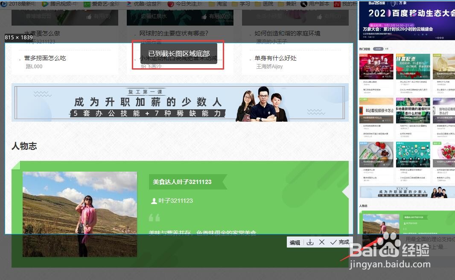Viewport: 455px width, 280px height.
Task: Open article 如何创造和谐的家庭环境
Action: (x=287, y=33)
